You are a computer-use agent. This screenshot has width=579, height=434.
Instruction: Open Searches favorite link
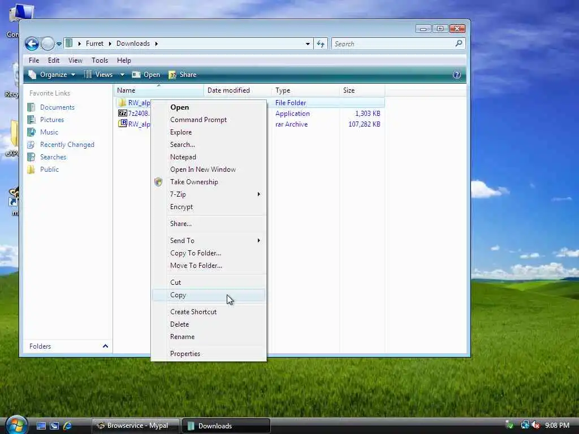tap(53, 157)
